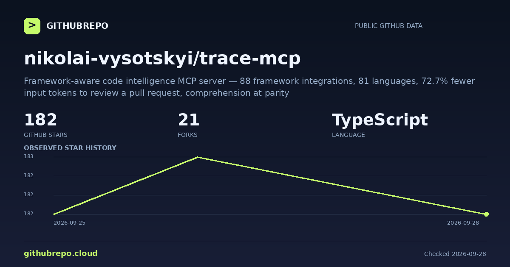510x267 pixels.
Task: Click the peak point of the star chart
Action: tap(198, 157)
